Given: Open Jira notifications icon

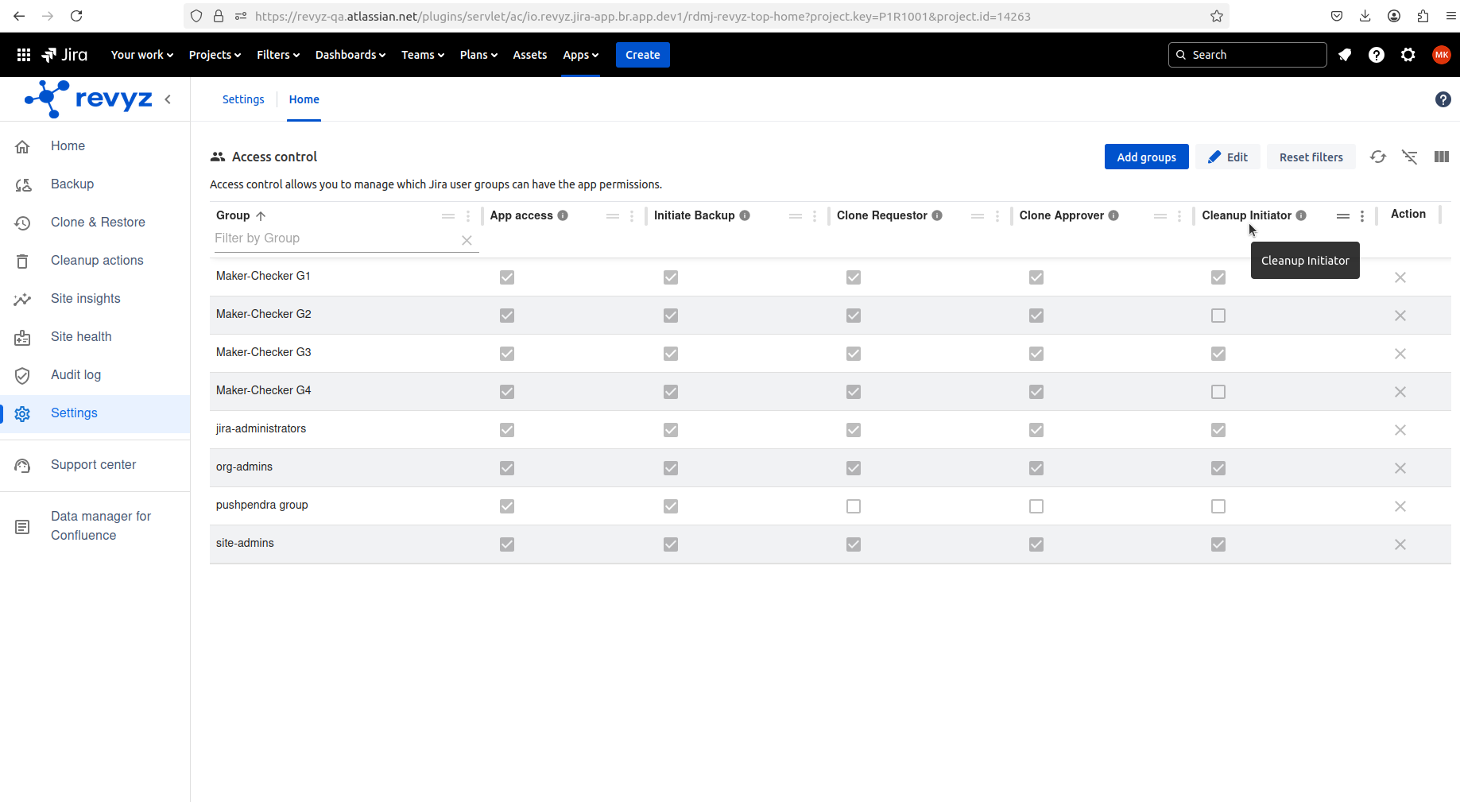Looking at the screenshot, I should tap(1345, 55).
